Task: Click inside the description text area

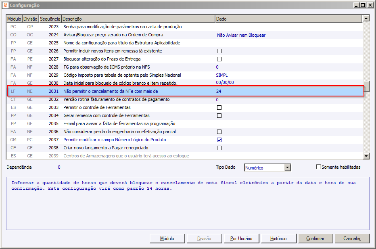Action: point(188,203)
